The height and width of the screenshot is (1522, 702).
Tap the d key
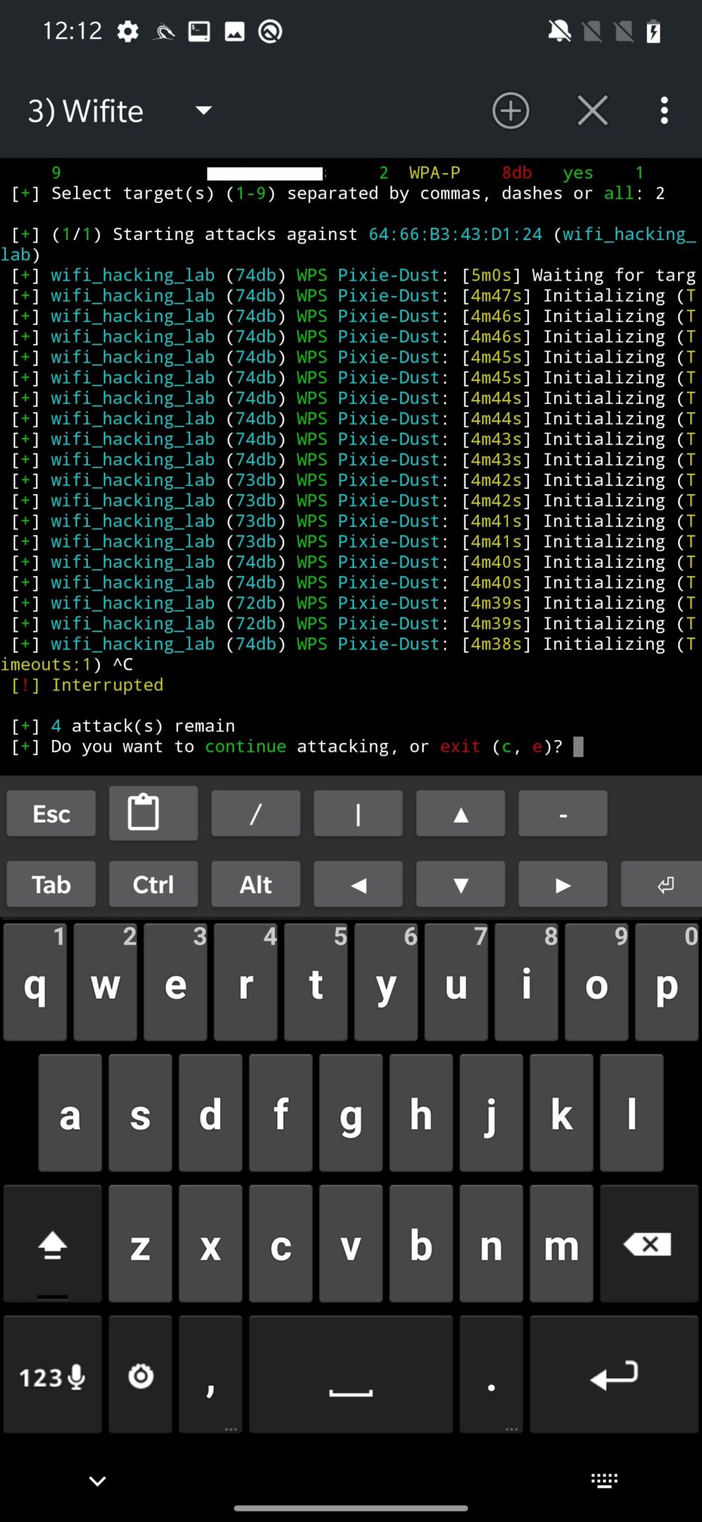coord(210,1113)
